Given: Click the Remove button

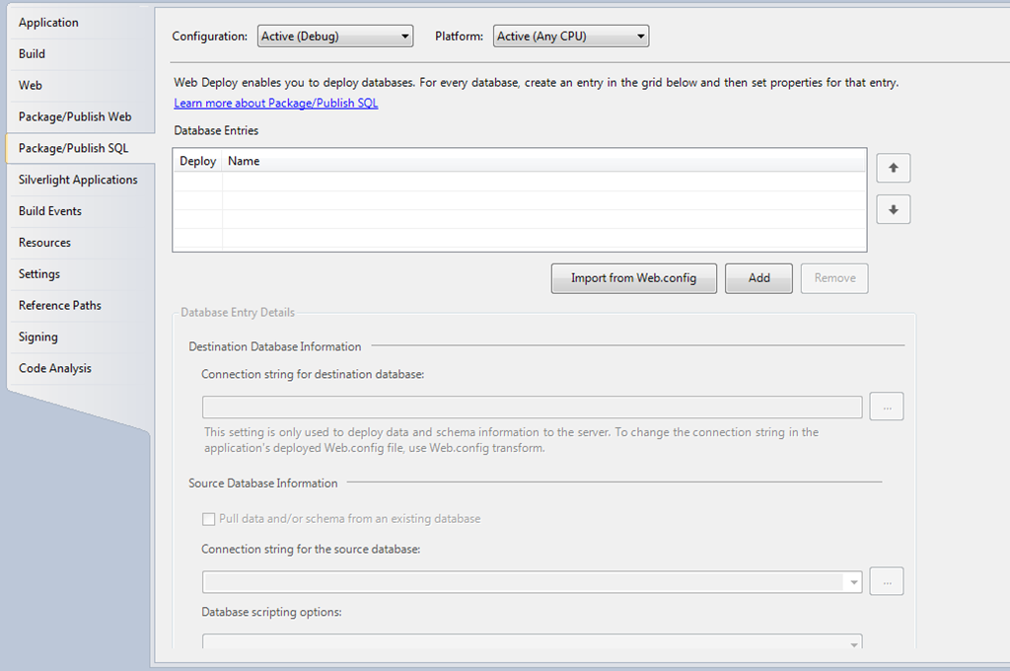Looking at the screenshot, I should [x=834, y=278].
